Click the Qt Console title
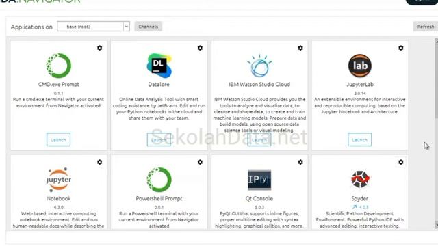Screen dimensions: 438x246 (259, 199)
